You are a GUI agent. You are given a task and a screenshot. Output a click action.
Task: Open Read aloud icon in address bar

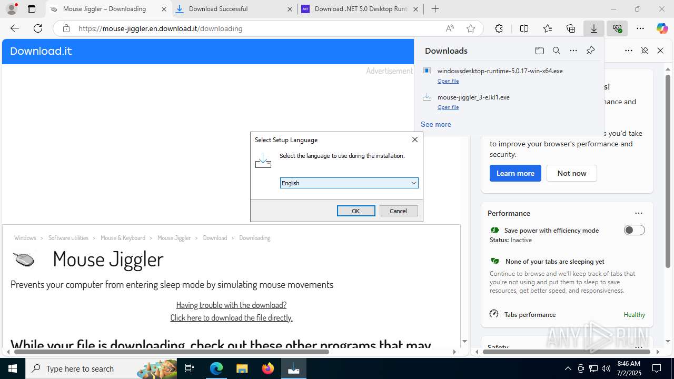(450, 28)
